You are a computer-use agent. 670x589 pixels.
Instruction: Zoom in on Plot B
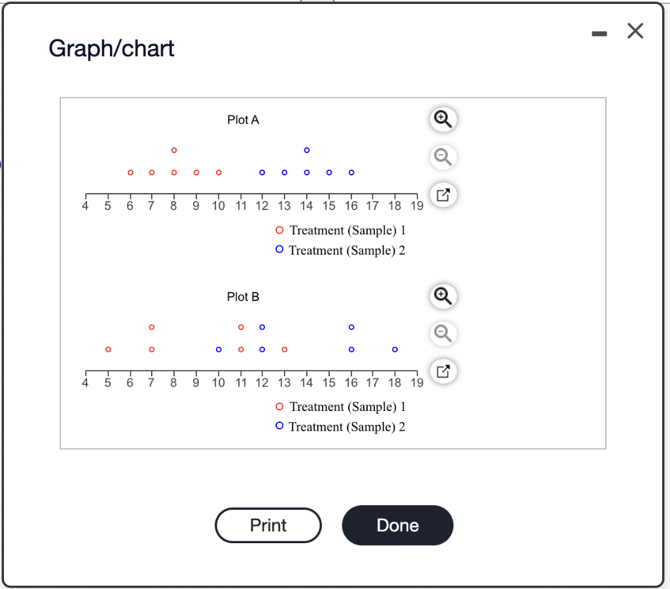point(443,296)
